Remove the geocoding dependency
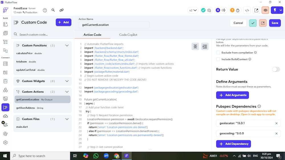285x160 pixels. (276, 134)
